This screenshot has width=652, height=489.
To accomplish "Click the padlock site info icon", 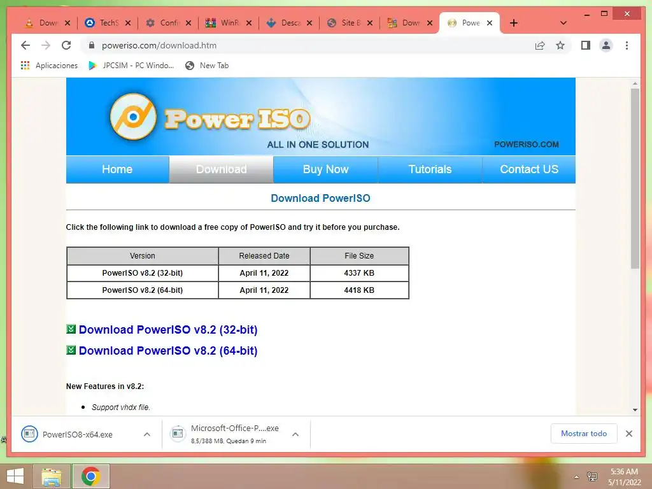I will 92,45.
